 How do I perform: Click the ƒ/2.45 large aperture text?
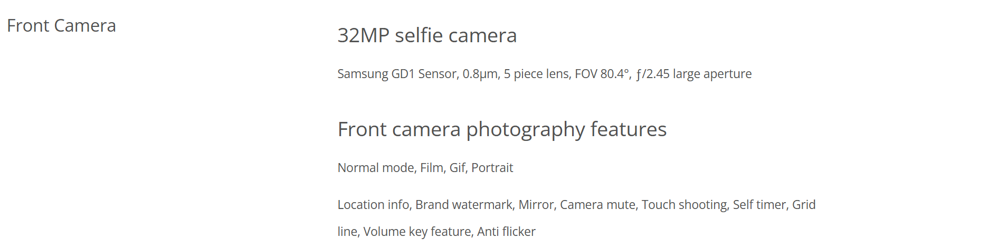(694, 74)
